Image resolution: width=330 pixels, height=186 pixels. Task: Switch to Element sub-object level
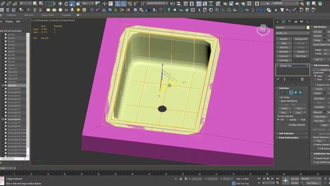pos(300,92)
